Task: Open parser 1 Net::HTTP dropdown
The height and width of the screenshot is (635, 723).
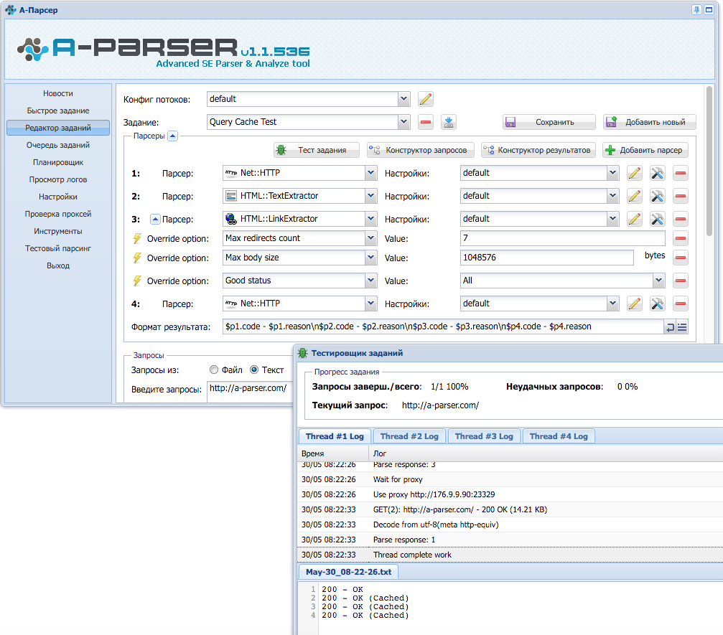Action: (370, 173)
